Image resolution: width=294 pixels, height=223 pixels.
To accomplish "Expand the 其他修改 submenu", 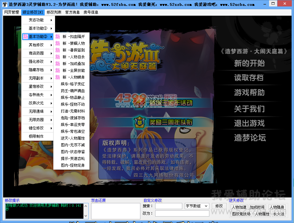I will coord(38,45).
